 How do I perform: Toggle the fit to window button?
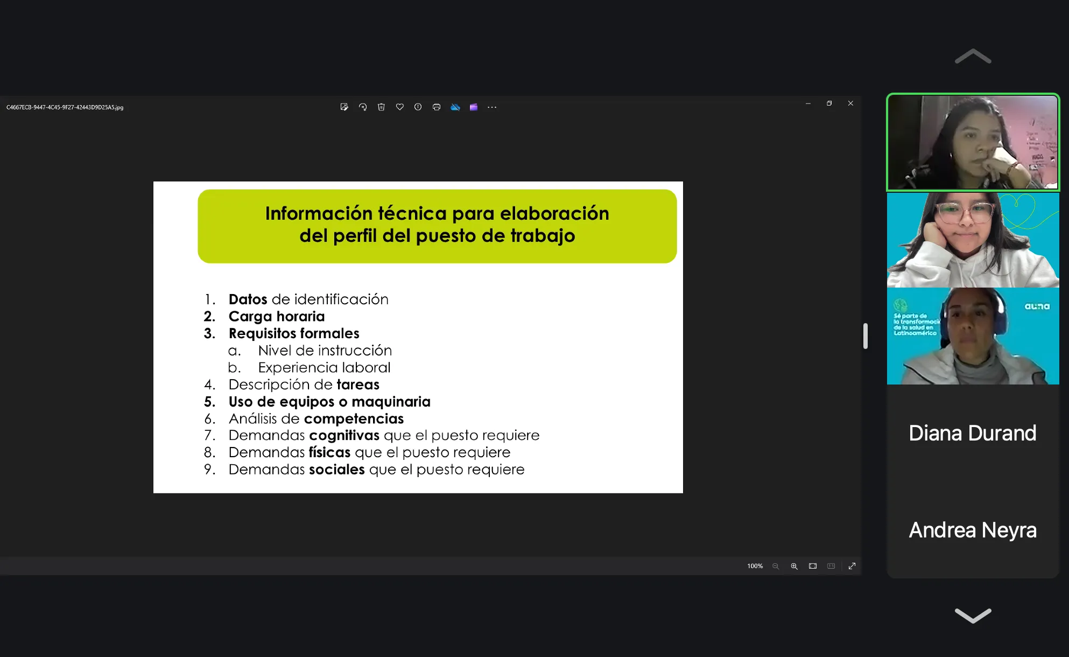pos(813,566)
